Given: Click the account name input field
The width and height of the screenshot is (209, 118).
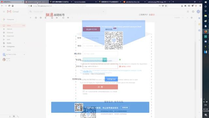Looking at the screenshot, I should 100,38.
